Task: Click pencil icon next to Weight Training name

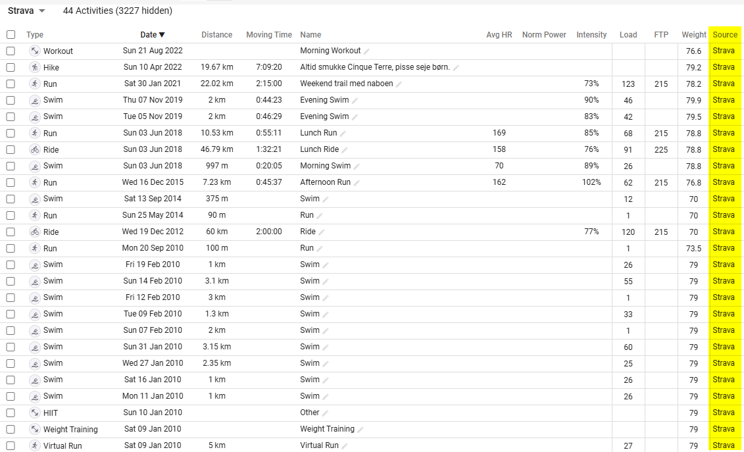Action: tap(360, 429)
